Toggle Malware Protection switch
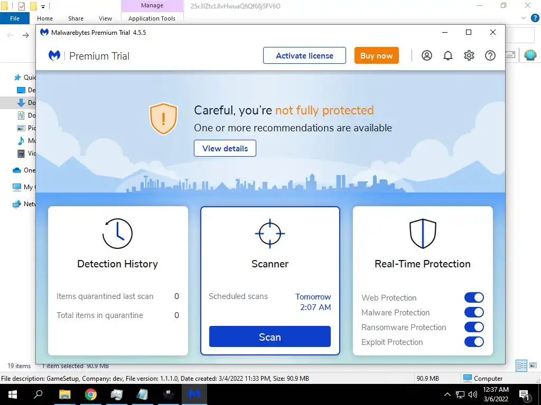 tap(474, 312)
